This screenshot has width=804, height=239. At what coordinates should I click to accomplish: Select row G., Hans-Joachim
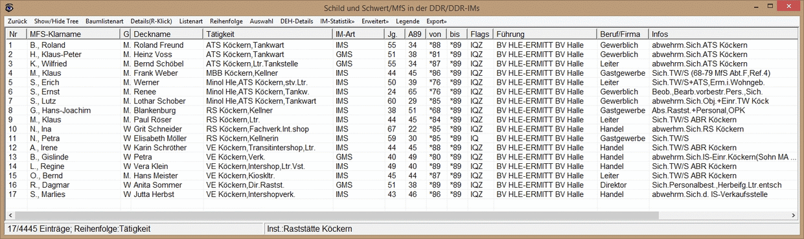[402, 110]
